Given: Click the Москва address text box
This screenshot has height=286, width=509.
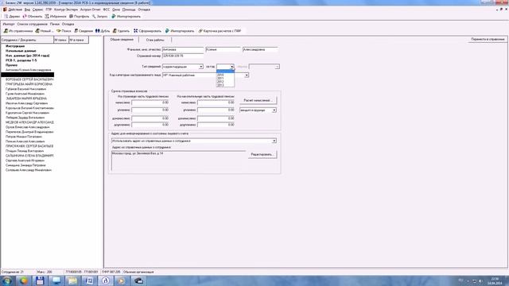Looking at the screenshot, I should pyautogui.click(x=178, y=160).
